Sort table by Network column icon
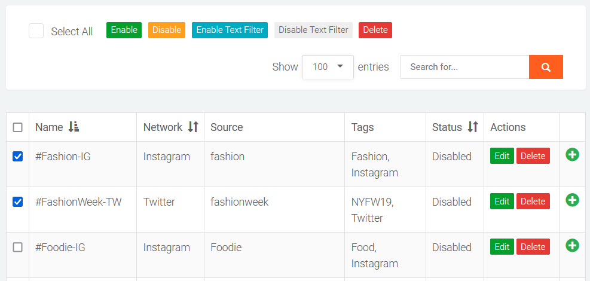The image size is (590, 281). [193, 127]
